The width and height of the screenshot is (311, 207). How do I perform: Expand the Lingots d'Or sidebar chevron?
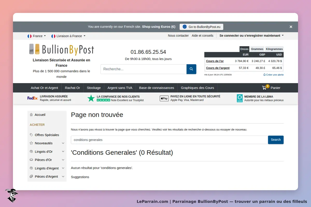pyautogui.click(x=63, y=151)
